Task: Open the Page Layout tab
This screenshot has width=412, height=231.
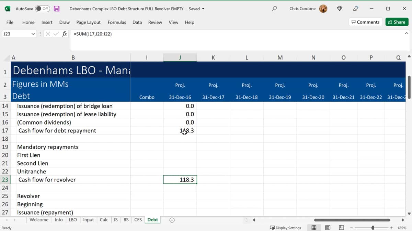Action: [x=89, y=22]
